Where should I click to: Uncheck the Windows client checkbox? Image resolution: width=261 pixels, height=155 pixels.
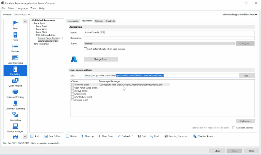[72, 84]
